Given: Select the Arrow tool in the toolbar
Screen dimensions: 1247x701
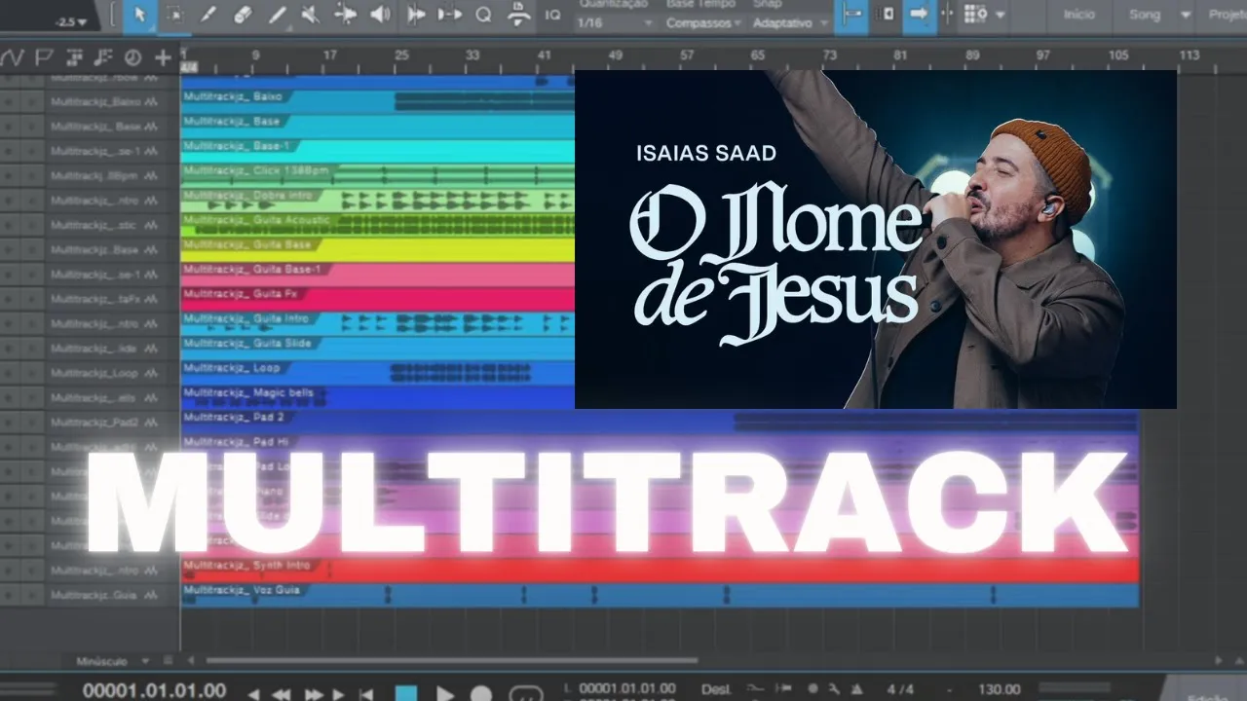Looking at the screenshot, I should coord(139,15).
